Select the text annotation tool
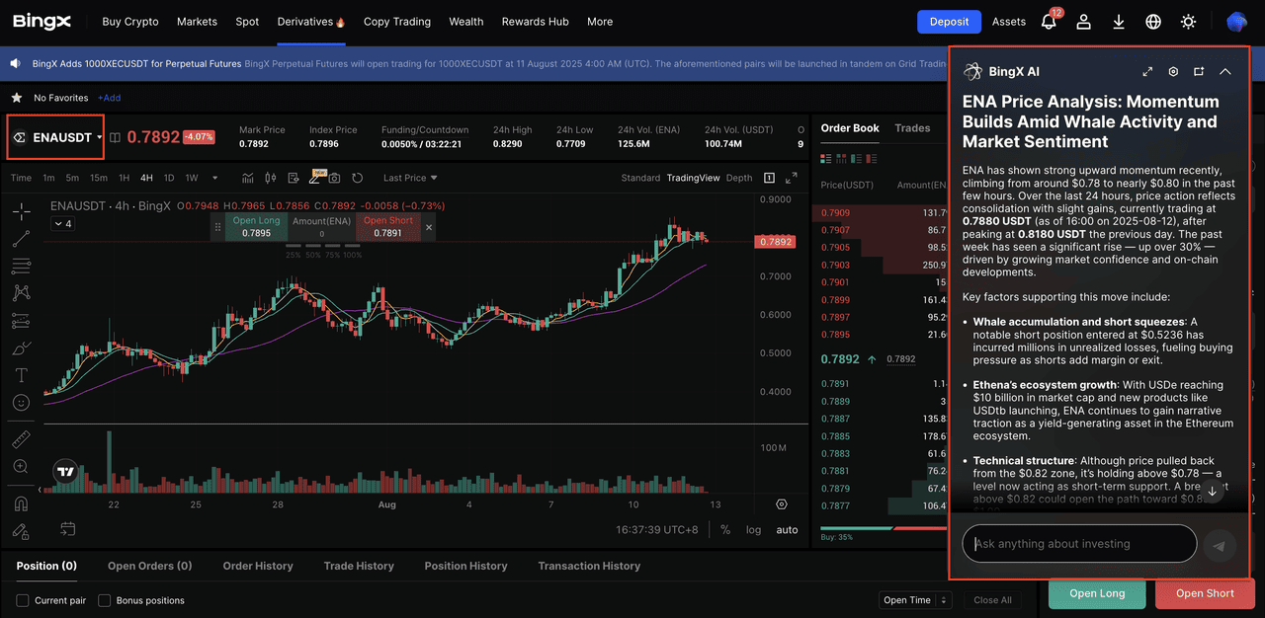This screenshot has width=1265, height=618. [21, 375]
